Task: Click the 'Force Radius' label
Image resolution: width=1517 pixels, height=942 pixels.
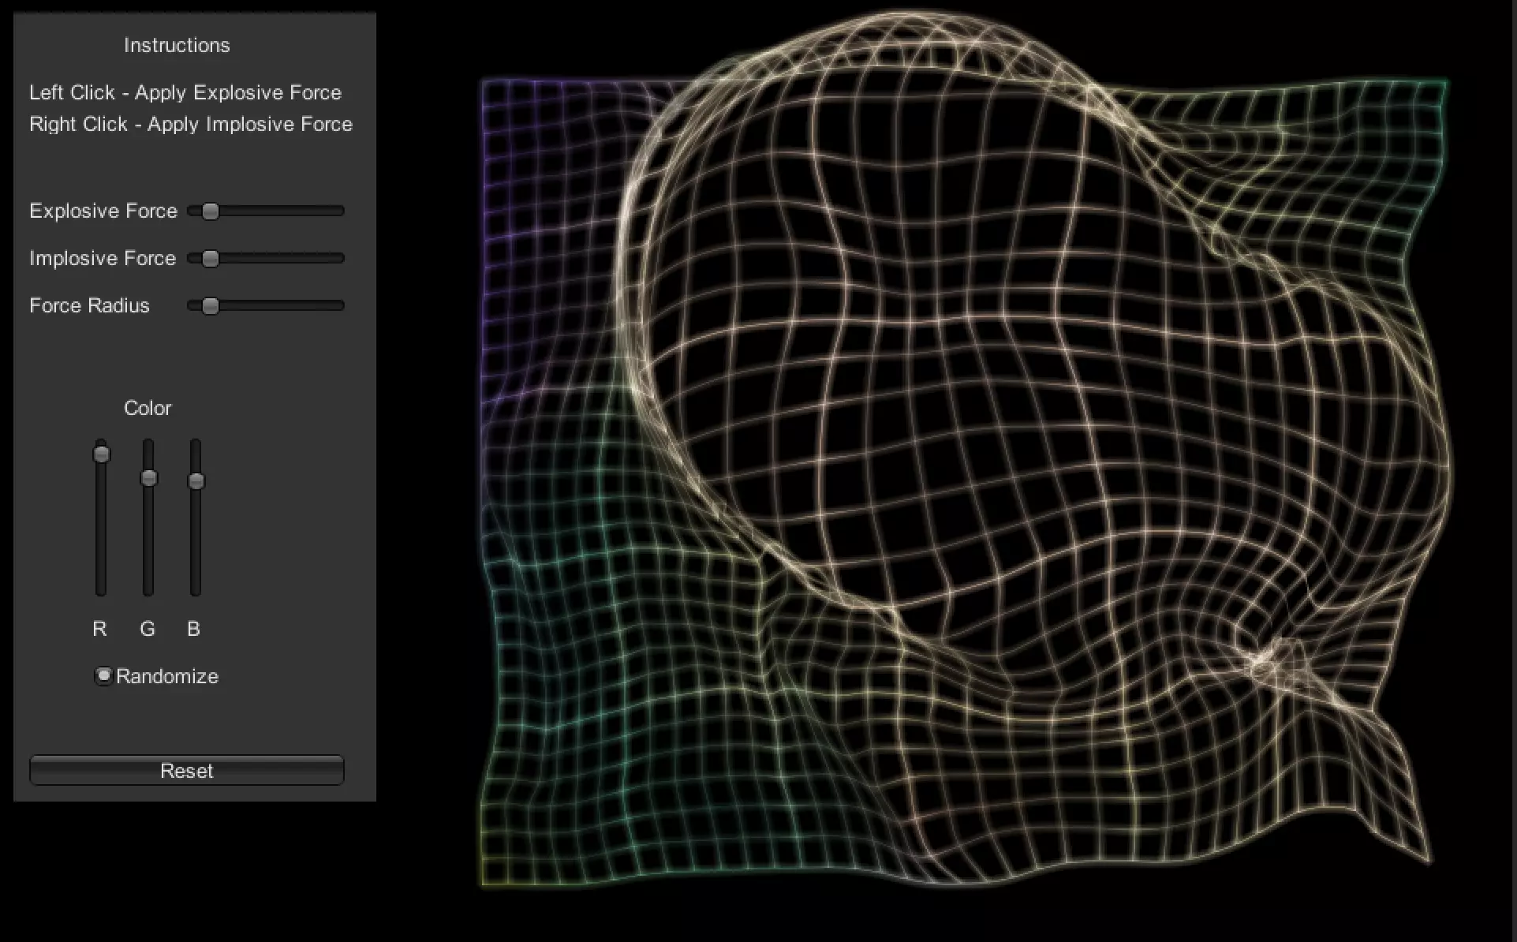Action: (89, 305)
